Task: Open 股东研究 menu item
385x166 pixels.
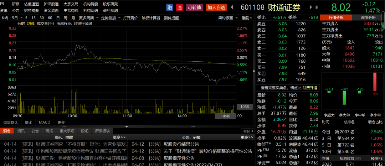Action: [x=110, y=4]
